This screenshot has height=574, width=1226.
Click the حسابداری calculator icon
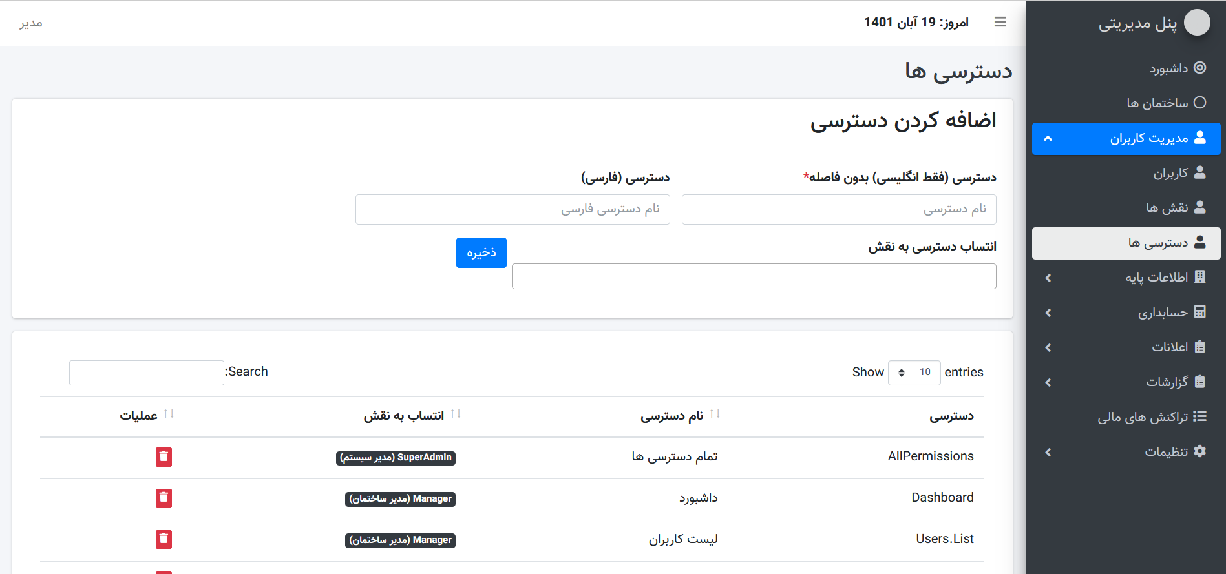1200,312
